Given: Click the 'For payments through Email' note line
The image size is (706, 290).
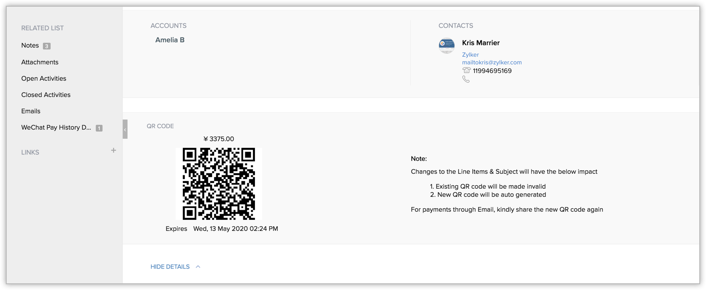Looking at the screenshot, I should [507, 209].
